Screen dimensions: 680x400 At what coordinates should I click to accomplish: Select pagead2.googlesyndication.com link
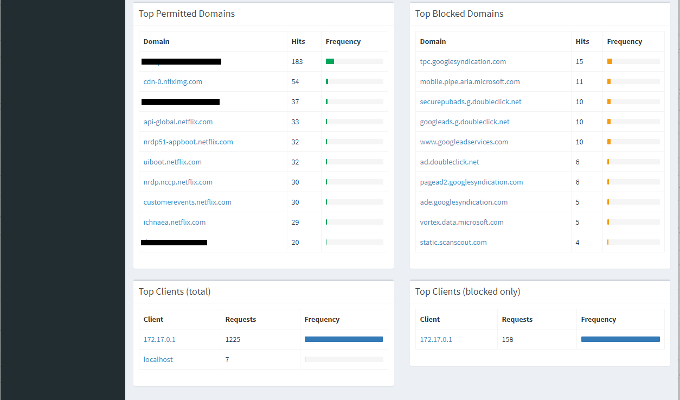[x=471, y=182]
